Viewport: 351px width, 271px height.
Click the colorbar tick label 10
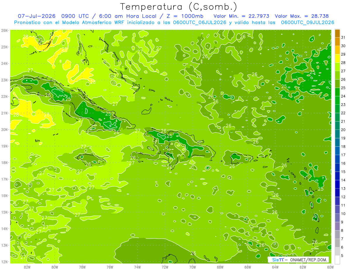[x=343, y=214]
